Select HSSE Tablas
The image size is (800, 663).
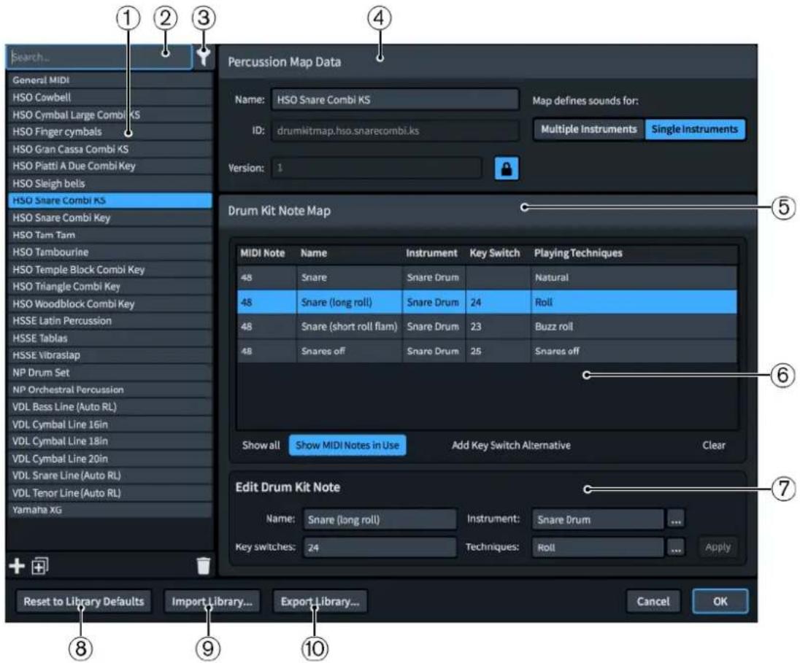pyautogui.click(x=109, y=338)
